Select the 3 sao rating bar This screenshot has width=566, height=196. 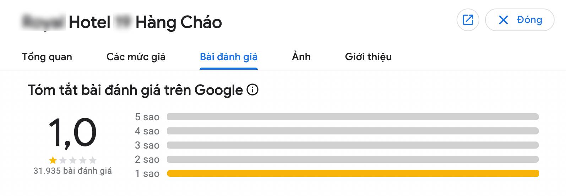point(353,145)
